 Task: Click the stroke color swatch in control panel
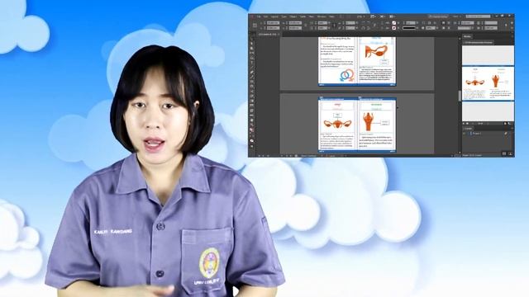tap(394, 28)
